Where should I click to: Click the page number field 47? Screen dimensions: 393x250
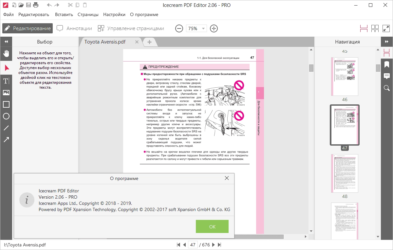193,245
